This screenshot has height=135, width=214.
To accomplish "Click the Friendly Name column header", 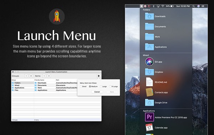I will (x=39, y=80).
